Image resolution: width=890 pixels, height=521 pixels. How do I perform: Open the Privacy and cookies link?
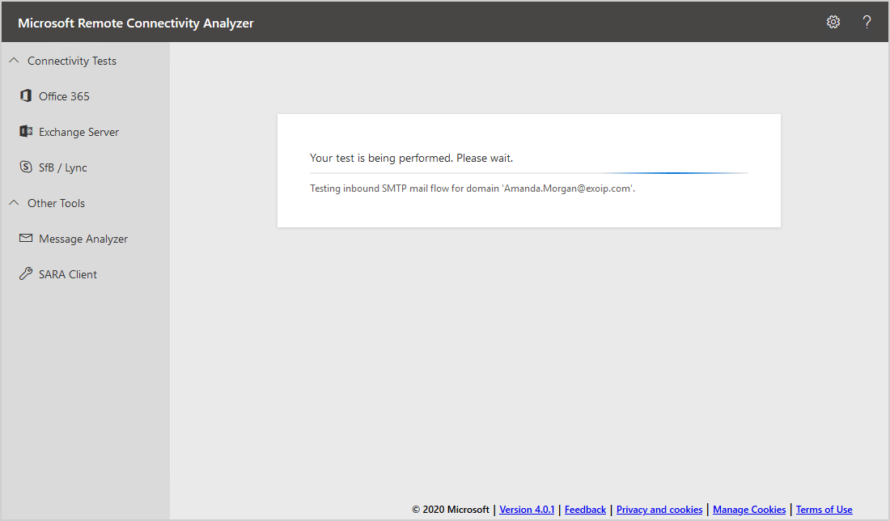tap(659, 510)
